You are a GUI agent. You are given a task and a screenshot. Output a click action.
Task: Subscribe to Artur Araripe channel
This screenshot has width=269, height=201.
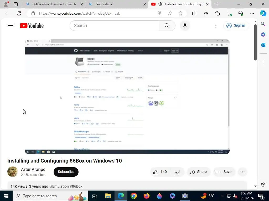point(66,172)
